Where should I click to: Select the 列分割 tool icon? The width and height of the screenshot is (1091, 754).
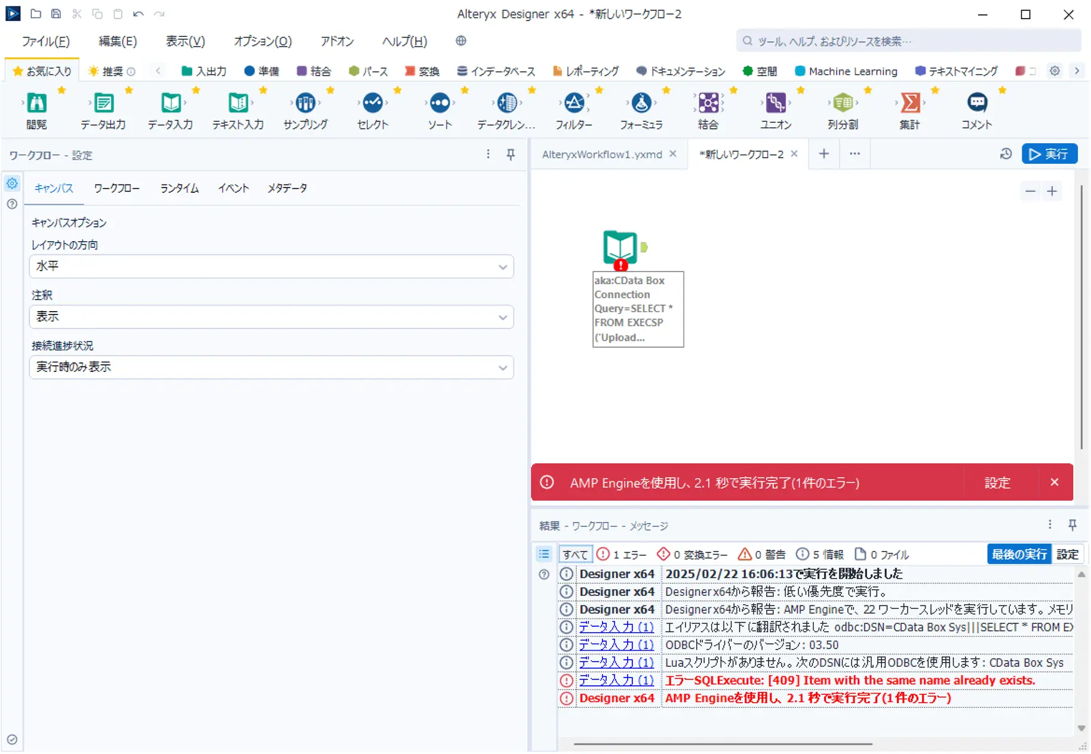tap(843, 103)
